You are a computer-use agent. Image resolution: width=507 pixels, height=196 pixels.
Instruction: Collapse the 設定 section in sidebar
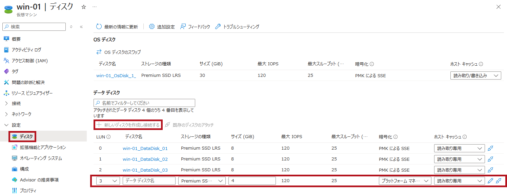tap(6, 125)
